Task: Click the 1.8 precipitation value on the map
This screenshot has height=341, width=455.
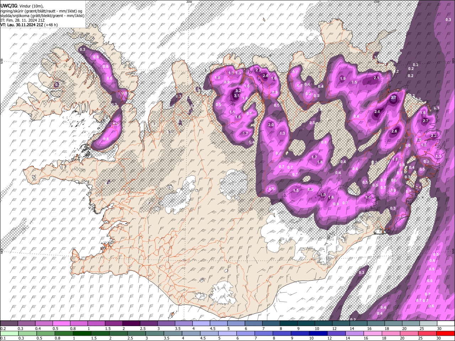Action: [395, 159]
